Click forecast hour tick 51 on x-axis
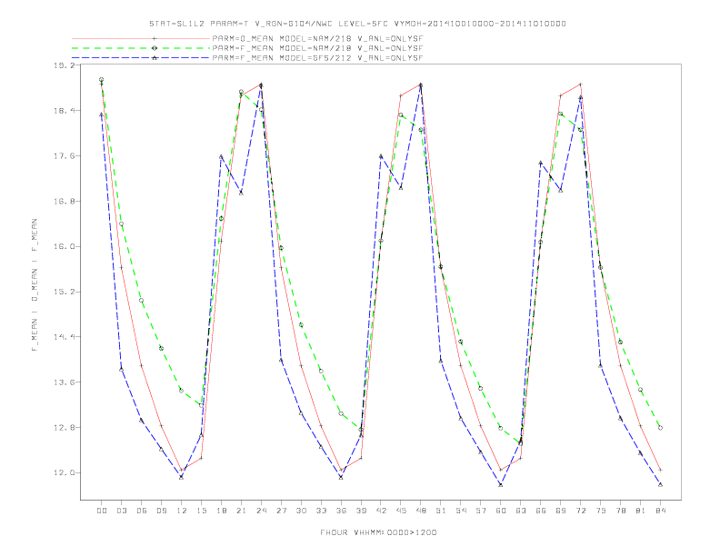Viewport: 720px width, 556px height. [x=441, y=511]
